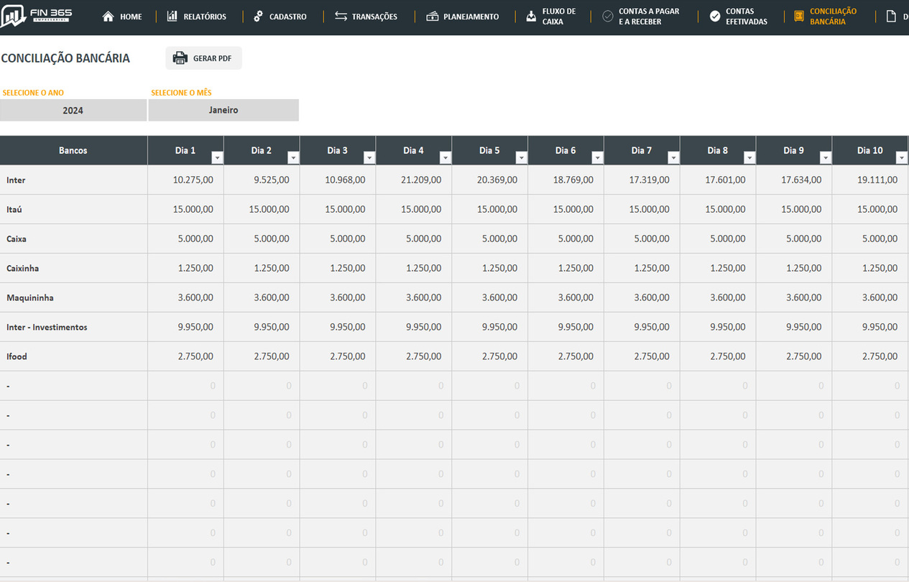Click the document icon at navbar end
This screenshot has width=909, height=582.
[891, 16]
